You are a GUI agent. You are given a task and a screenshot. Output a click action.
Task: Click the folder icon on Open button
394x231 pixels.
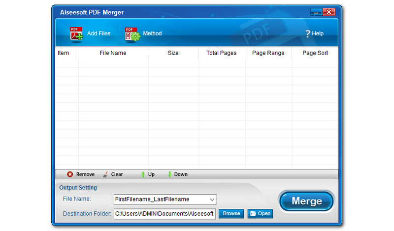[253, 213]
